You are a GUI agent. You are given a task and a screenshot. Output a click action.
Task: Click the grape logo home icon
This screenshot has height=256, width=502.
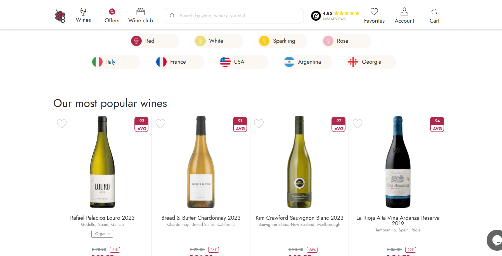pos(60,16)
